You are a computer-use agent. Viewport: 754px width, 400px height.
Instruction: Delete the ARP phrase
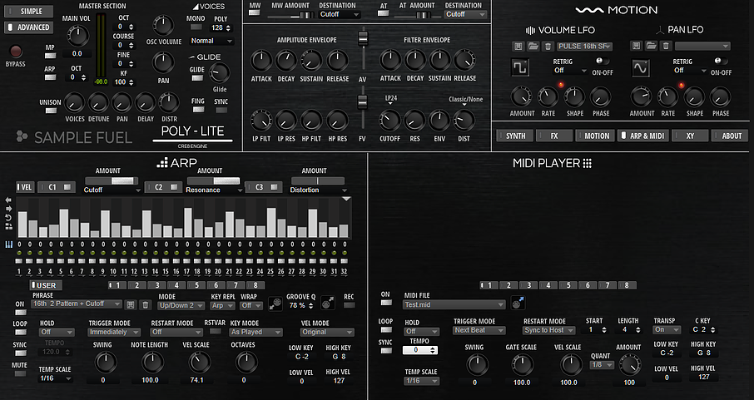point(145,304)
